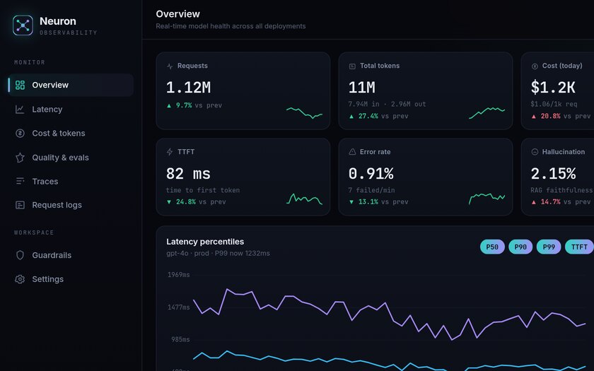Viewport: 594px width, 371px height.
Task: Click the 2.15% hallucination value
Action: (x=553, y=174)
